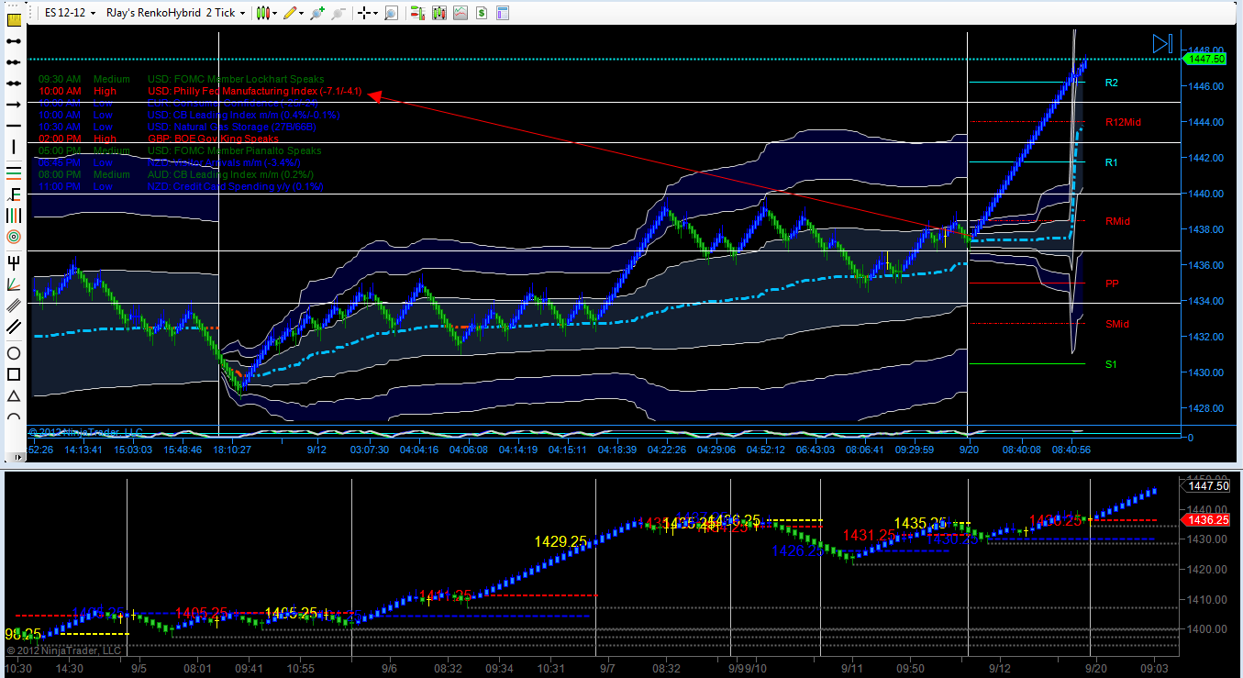The image size is (1243, 678).
Task: Open the chart Properties dialog
Action: click(x=501, y=13)
